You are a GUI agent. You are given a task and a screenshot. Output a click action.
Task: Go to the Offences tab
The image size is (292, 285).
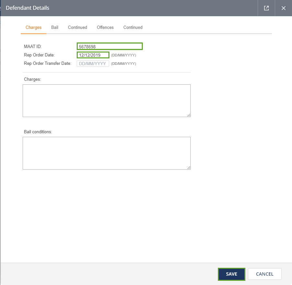click(x=105, y=28)
